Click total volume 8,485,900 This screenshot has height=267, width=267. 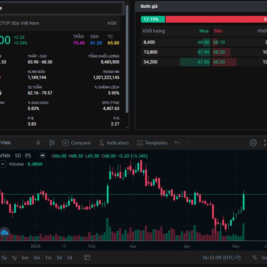[x=110, y=62]
